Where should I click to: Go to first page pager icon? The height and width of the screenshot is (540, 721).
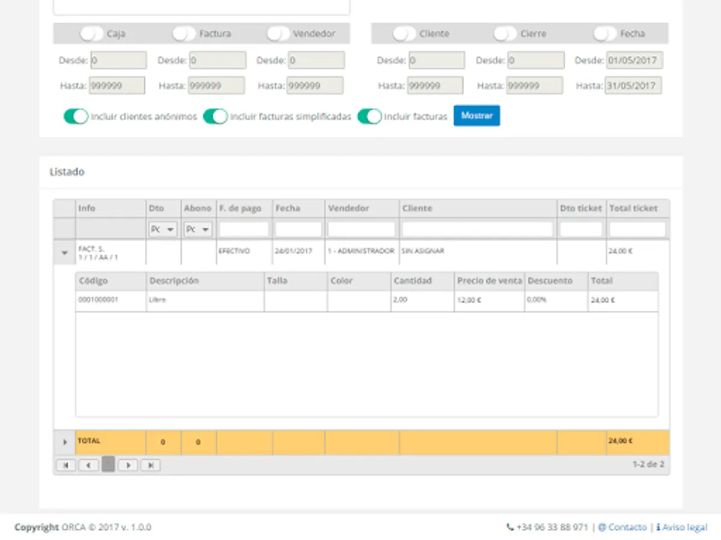coord(65,465)
